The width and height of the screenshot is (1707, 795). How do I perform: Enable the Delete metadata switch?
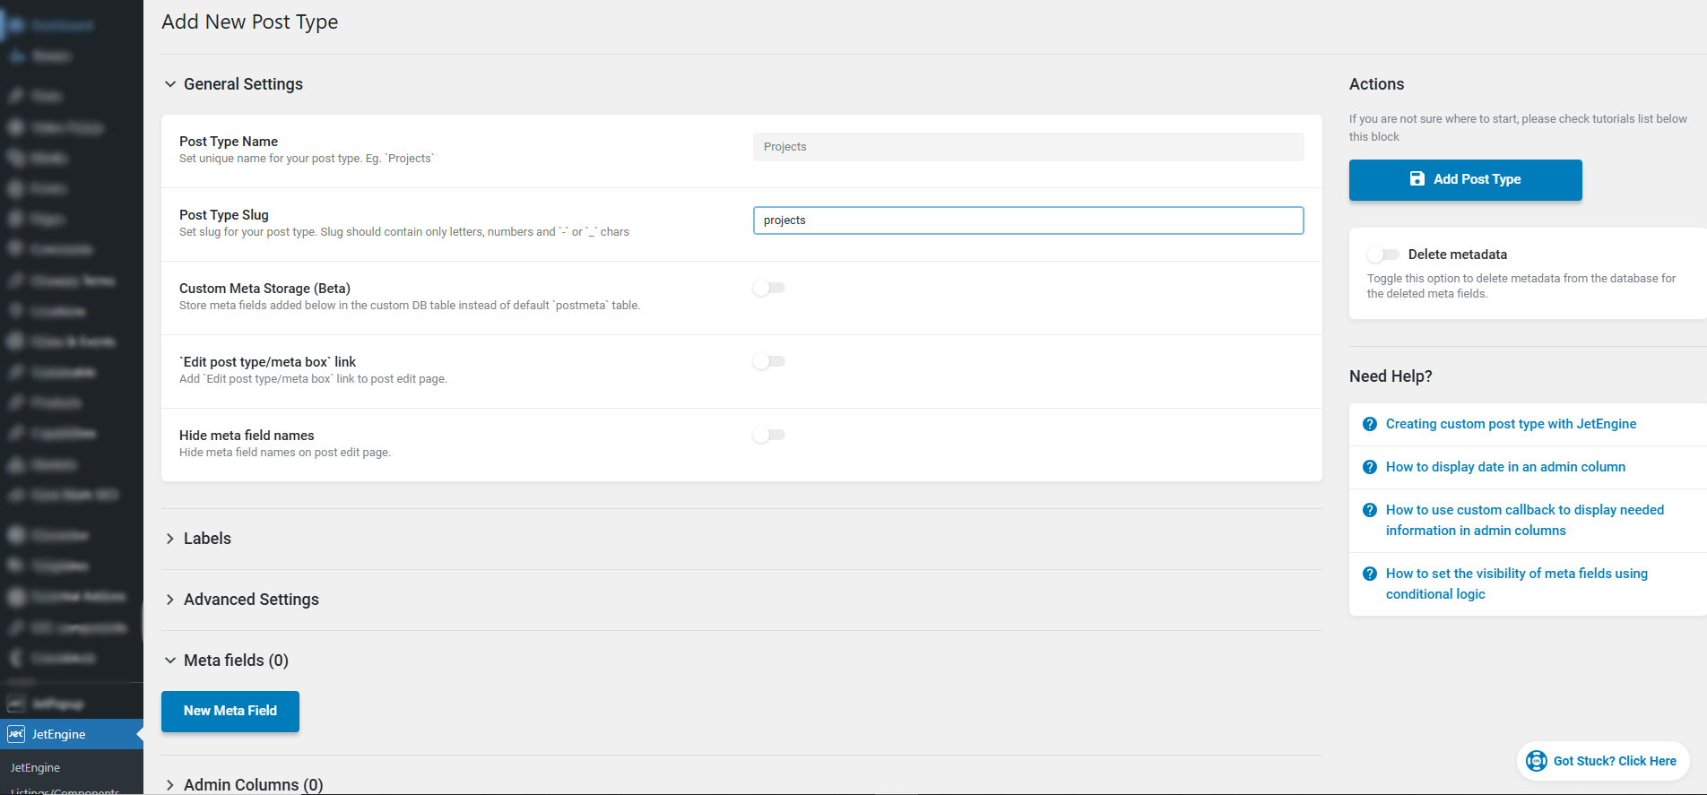point(1382,255)
